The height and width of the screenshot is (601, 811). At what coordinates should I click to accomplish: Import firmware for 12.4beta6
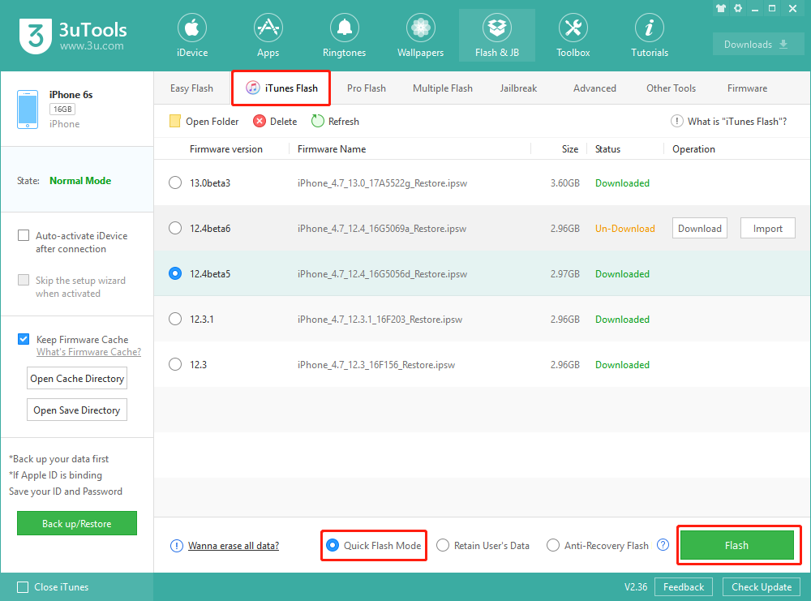pos(767,228)
